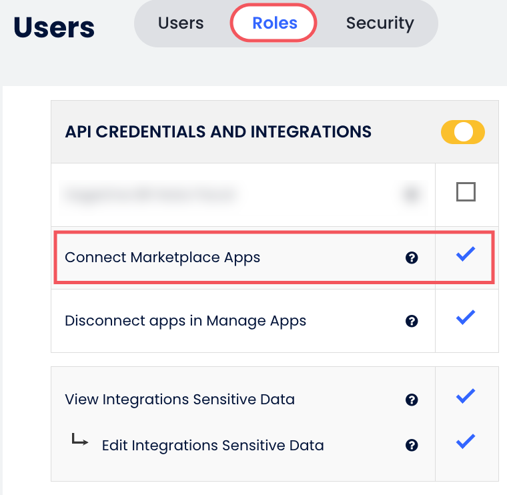Show help for View Integrations Sensitive Data
This screenshot has width=507, height=495.
412,400
